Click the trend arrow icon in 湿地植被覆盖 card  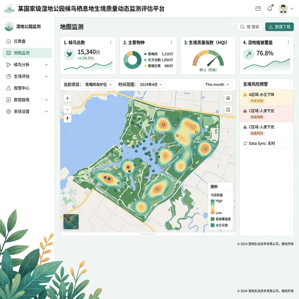click(x=248, y=54)
